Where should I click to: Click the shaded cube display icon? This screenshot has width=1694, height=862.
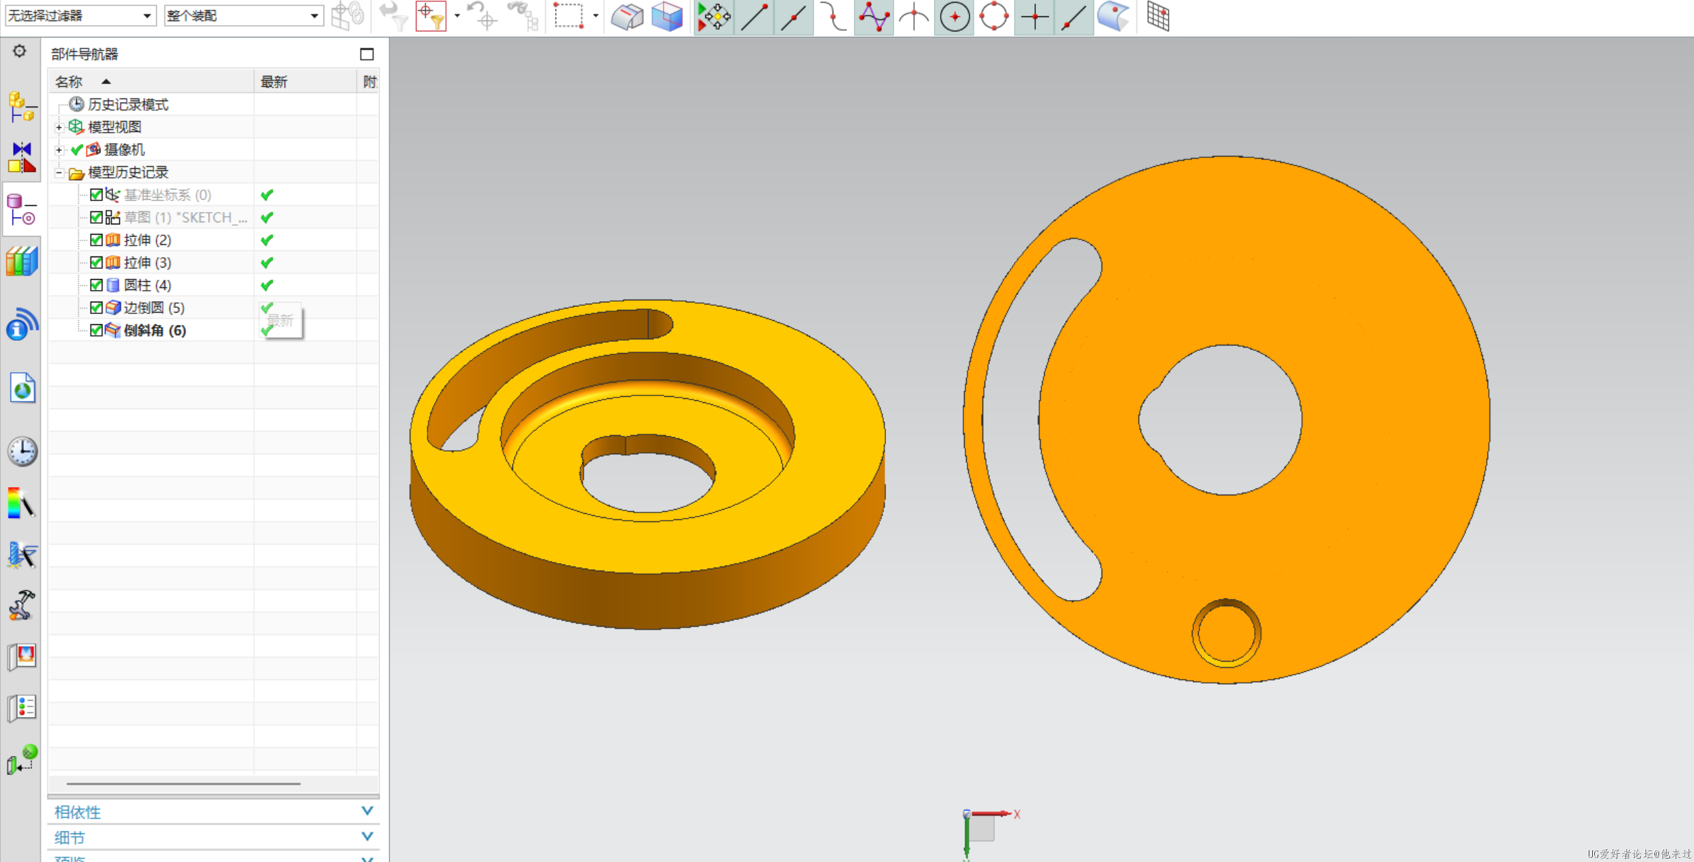click(667, 16)
